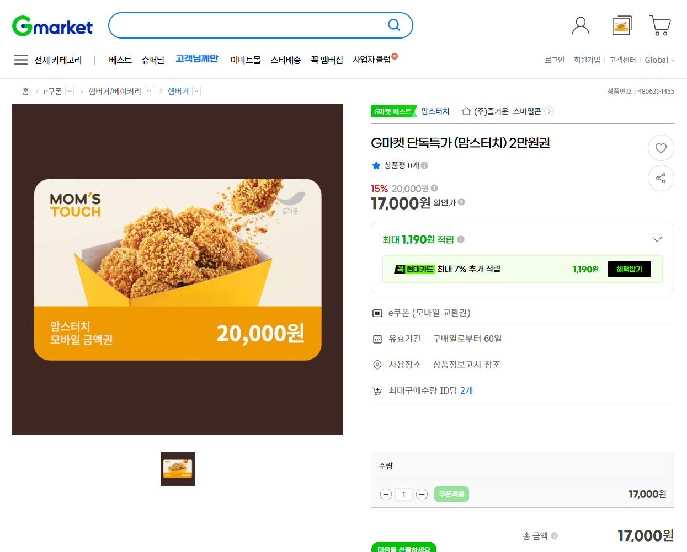Expand the 햄버거 breadcrumb dropdown
The width and height of the screenshot is (687, 552).
(x=196, y=91)
